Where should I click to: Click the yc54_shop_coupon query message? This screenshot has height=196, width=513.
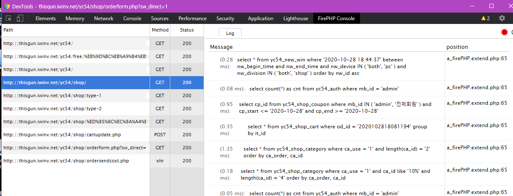335,108
